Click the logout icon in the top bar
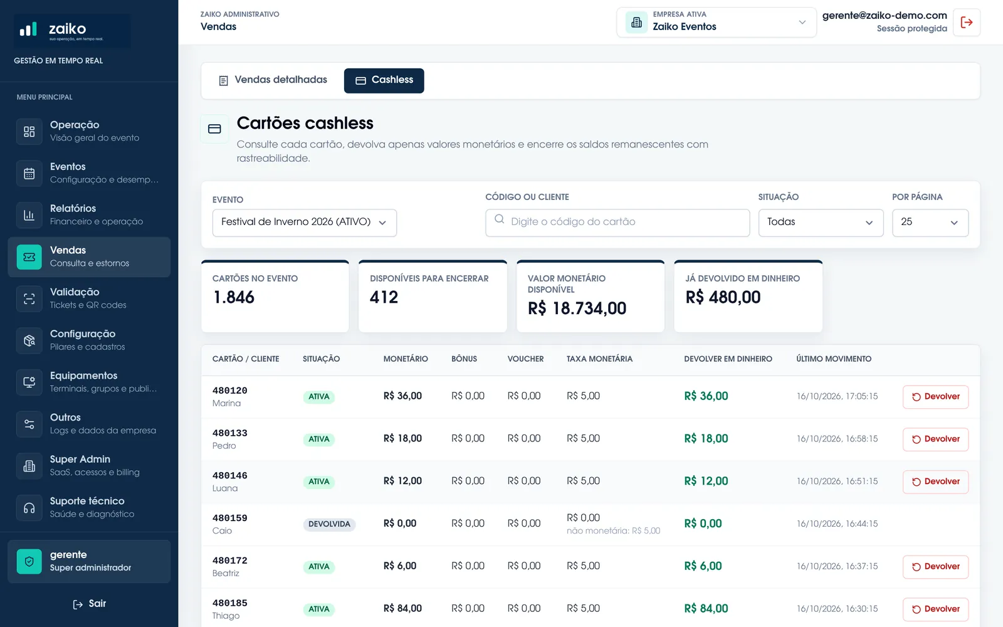The width and height of the screenshot is (1003, 627). [x=967, y=23]
